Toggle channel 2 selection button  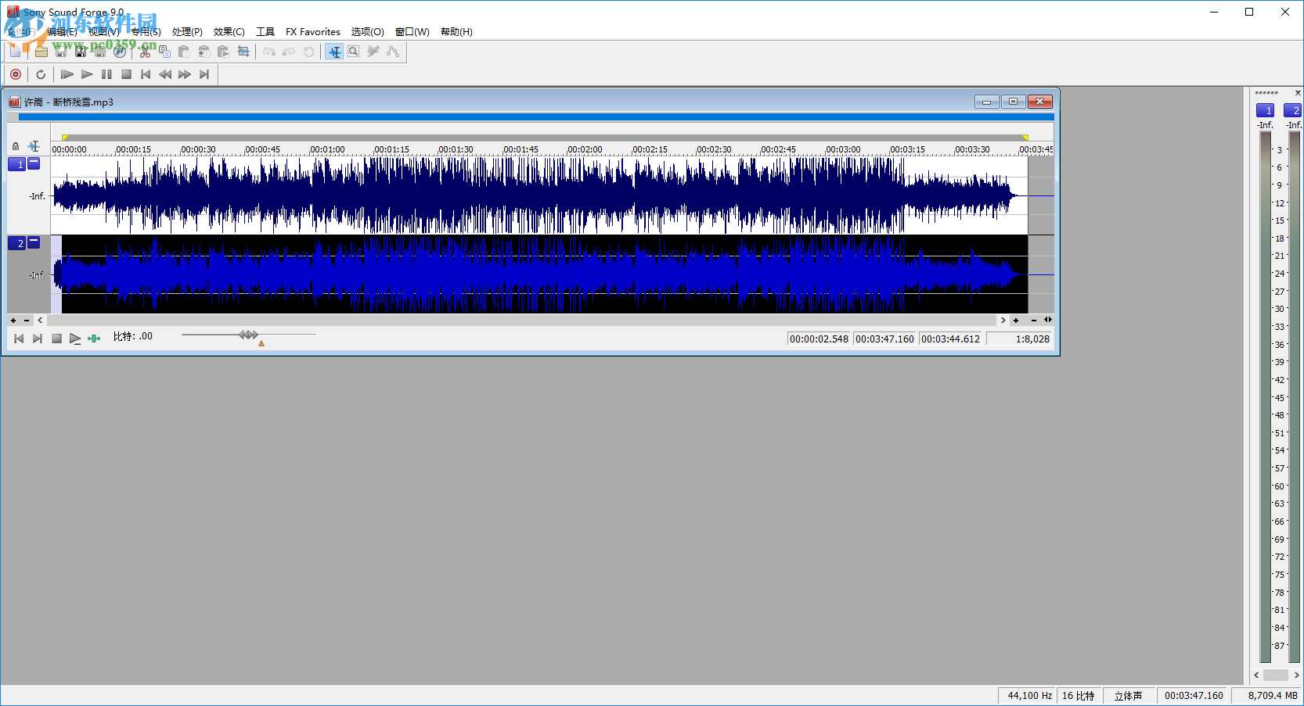click(17, 243)
